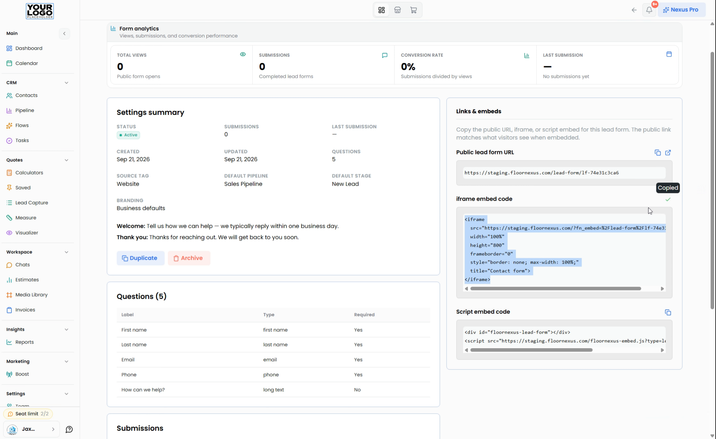Screen dimensions: 716x439
Task: Open the Nexus Pro button
Action: [x=681, y=10]
